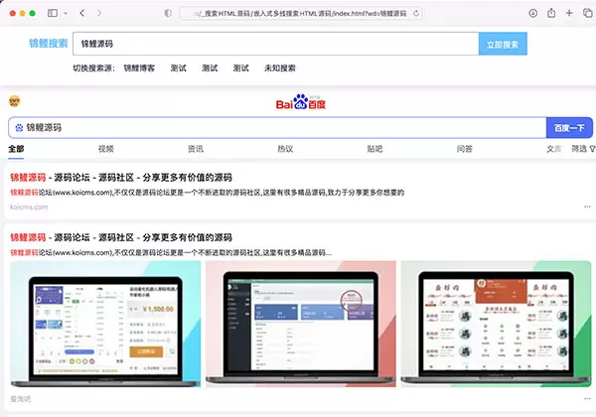The width and height of the screenshot is (596, 417).
Task: Click the 立即搜索 button
Action: pos(503,44)
